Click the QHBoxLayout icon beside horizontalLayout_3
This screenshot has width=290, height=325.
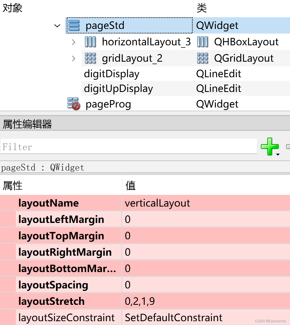pyautogui.click(x=90, y=42)
